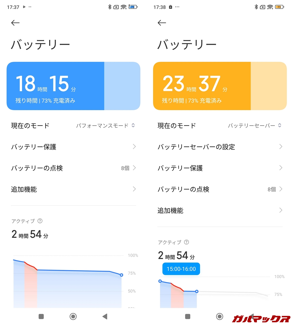Image resolution: width=293 pixels, height=325 pixels.
Task: Open バッテリー保護 on the left screen
Action: [73, 147]
